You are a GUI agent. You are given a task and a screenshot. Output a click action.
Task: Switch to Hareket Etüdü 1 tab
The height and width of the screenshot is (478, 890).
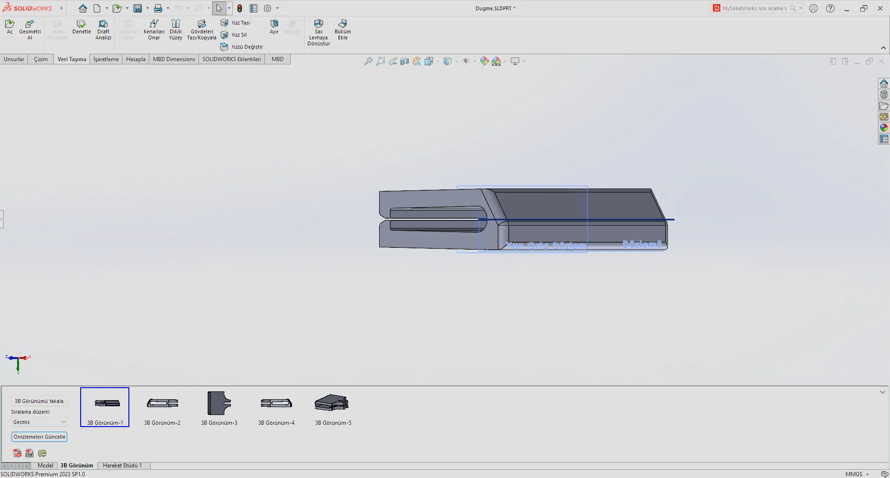pyautogui.click(x=122, y=465)
